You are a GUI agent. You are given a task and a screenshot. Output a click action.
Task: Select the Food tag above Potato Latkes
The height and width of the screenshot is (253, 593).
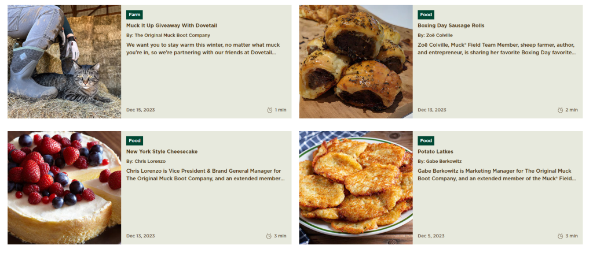(426, 140)
